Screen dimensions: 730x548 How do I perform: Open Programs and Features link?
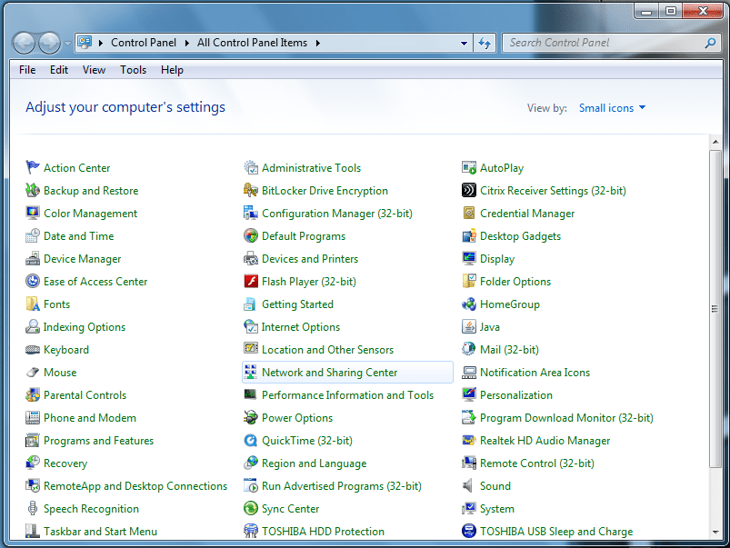99,441
